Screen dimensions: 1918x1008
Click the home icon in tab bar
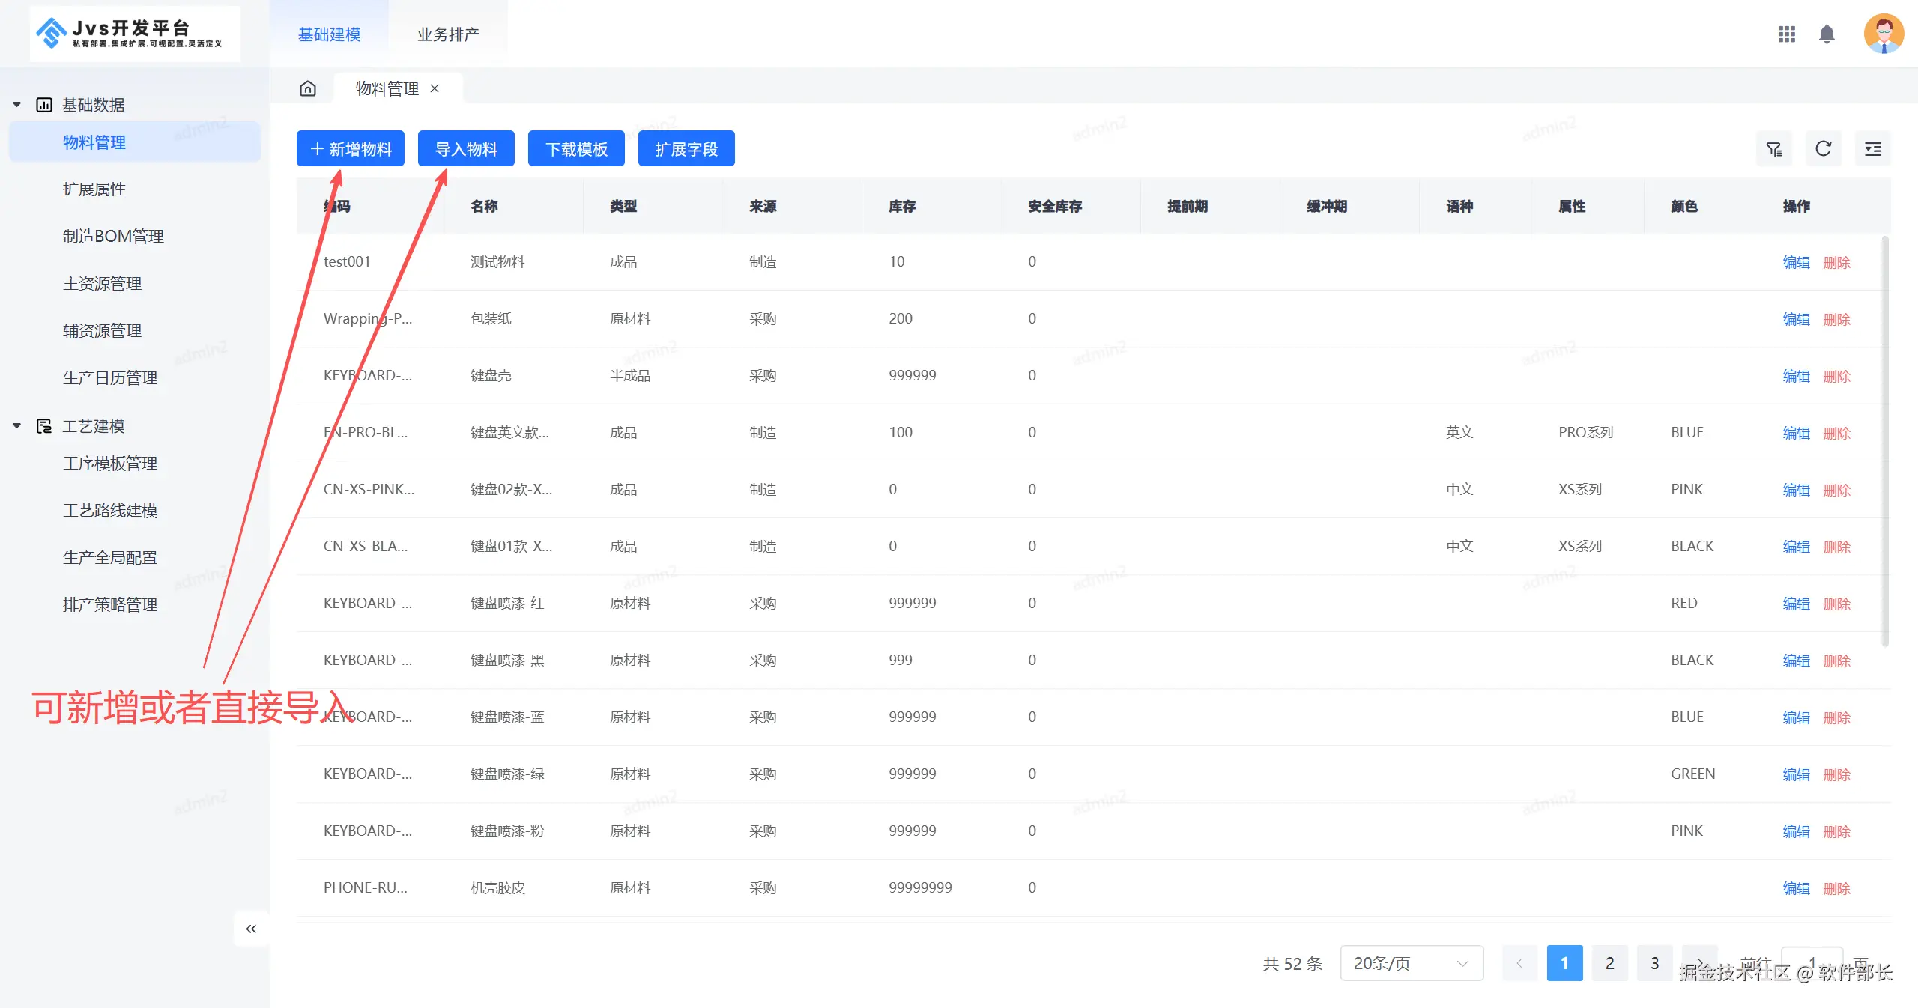(308, 88)
